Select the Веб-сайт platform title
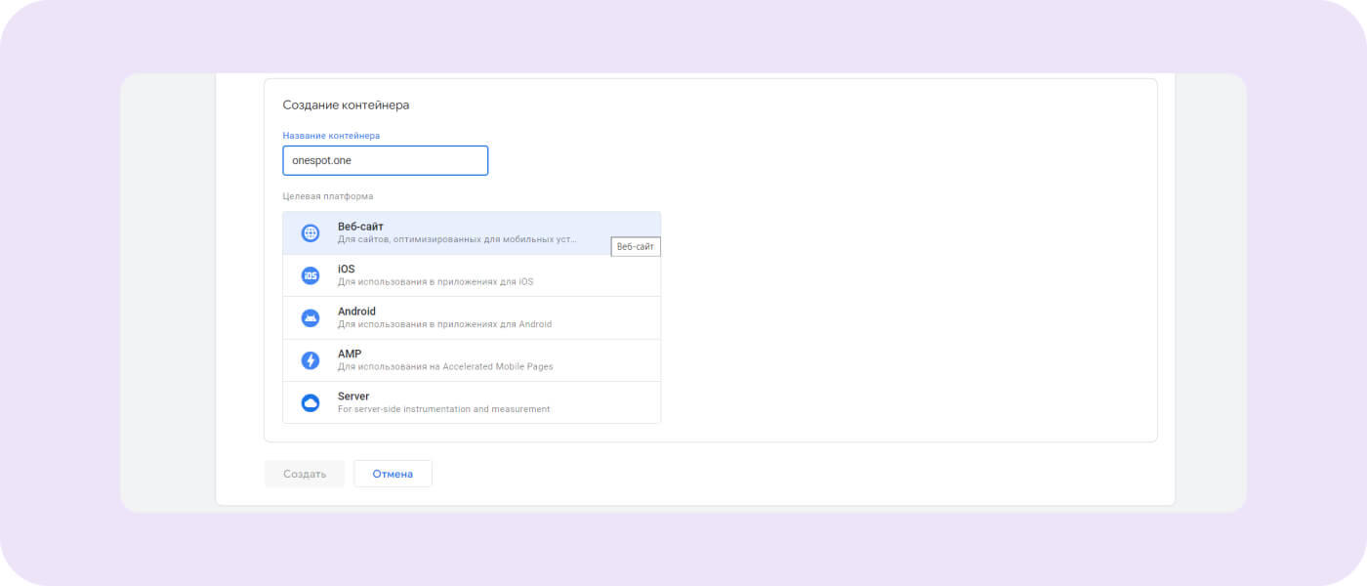1367x586 pixels. 360,227
